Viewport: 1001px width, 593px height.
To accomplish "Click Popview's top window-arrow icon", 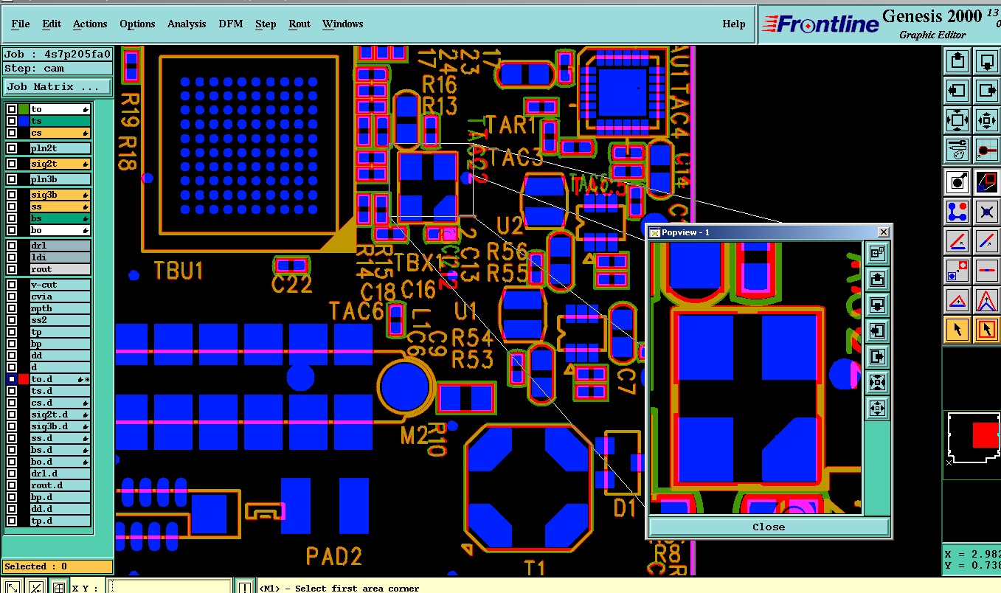I will click(877, 253).
